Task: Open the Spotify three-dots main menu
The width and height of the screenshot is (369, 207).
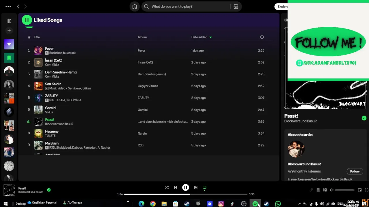Action: coord(8,6)
